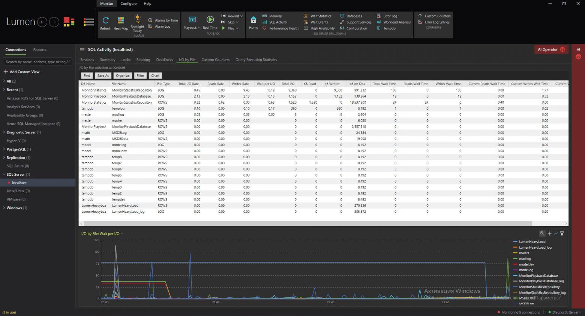The image size is (585, 316).
Task: Configure Custom Counters in ribbon
Action: click(x=434, y=16)
